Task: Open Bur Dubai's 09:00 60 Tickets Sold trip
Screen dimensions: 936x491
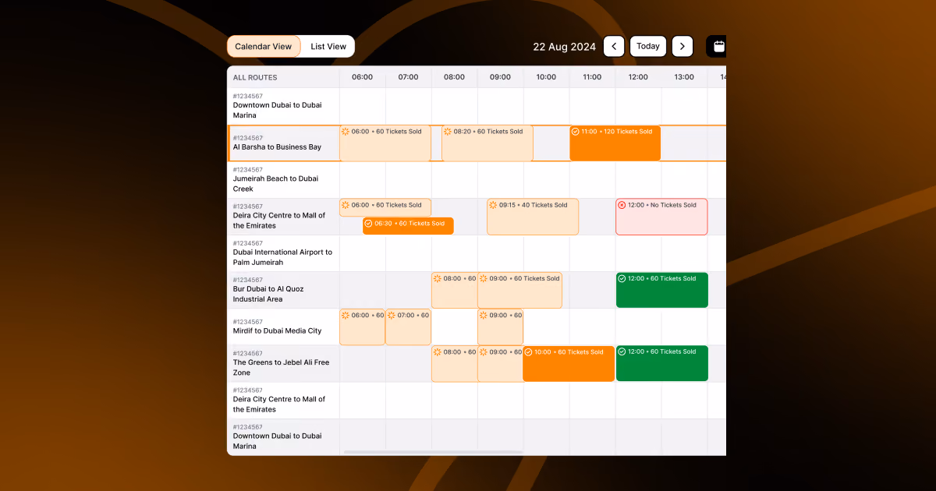Action: [x=519, y=290]
